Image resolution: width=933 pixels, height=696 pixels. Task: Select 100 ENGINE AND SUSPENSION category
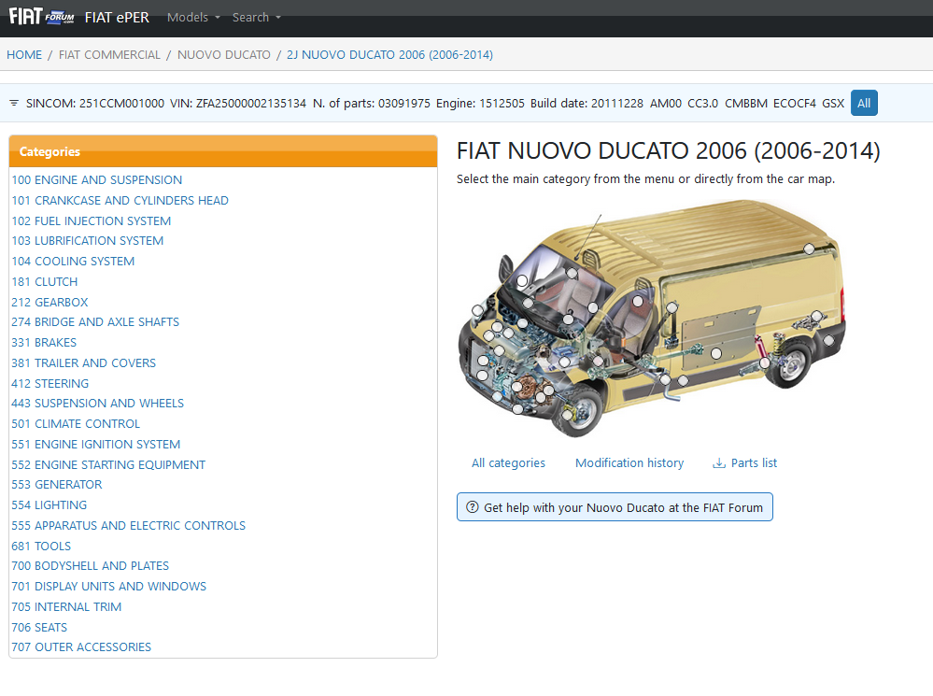(x=97, y=179)
